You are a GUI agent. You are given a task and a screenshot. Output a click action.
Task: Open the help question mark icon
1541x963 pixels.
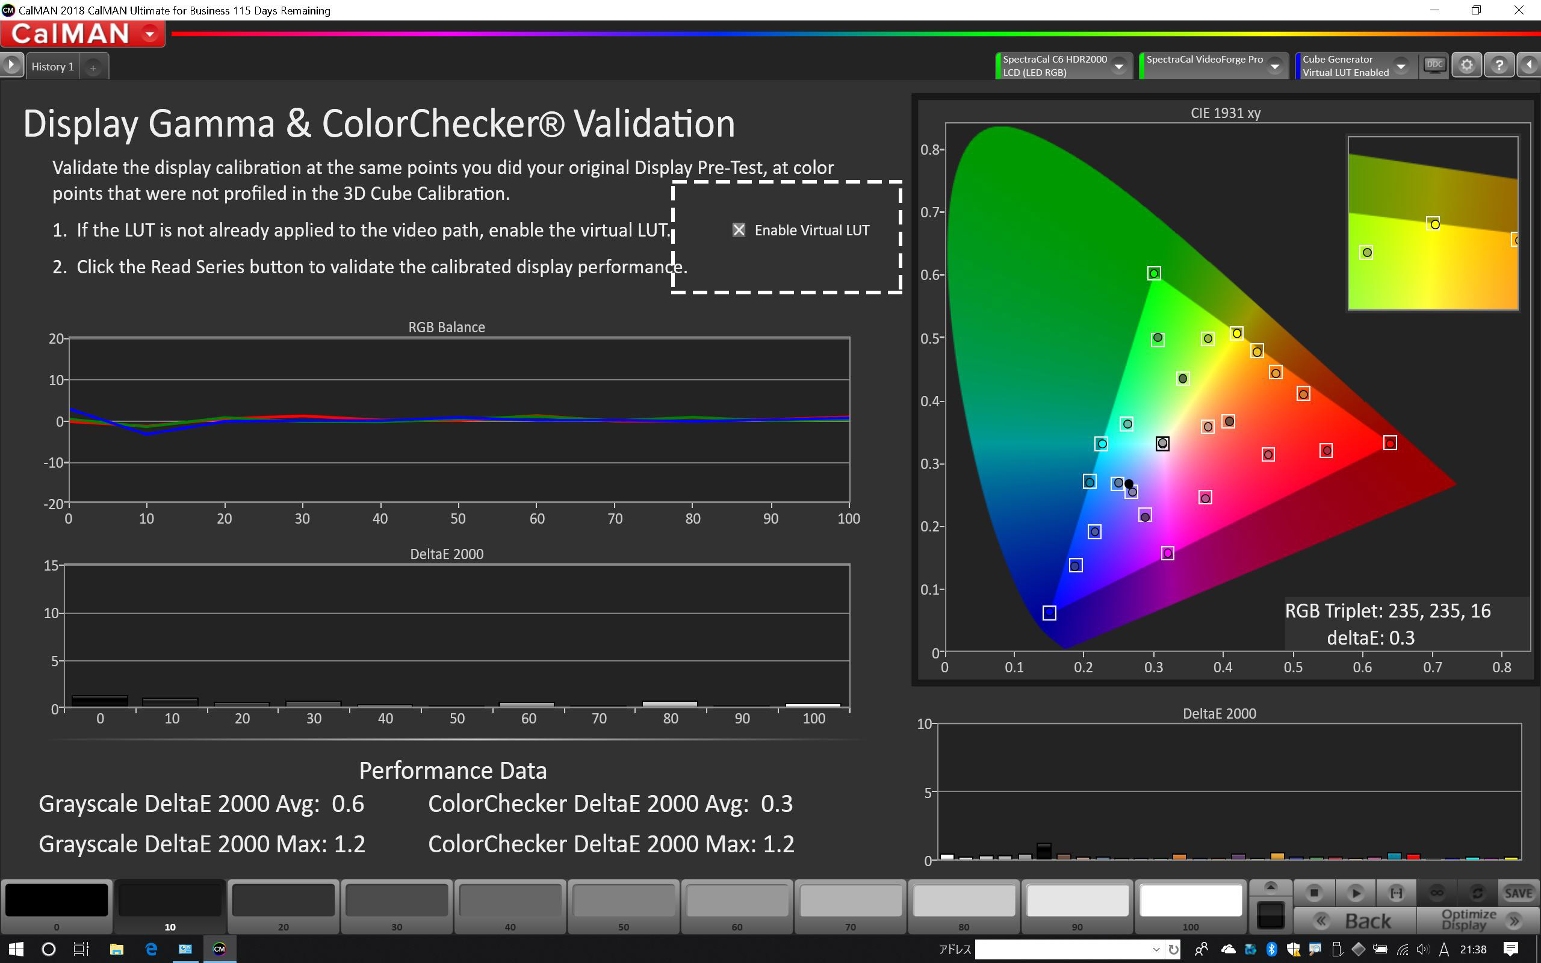1499,65
